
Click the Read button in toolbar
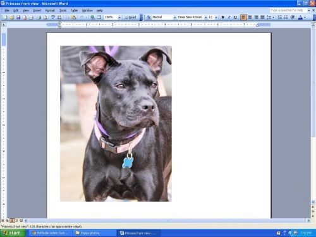131,17
